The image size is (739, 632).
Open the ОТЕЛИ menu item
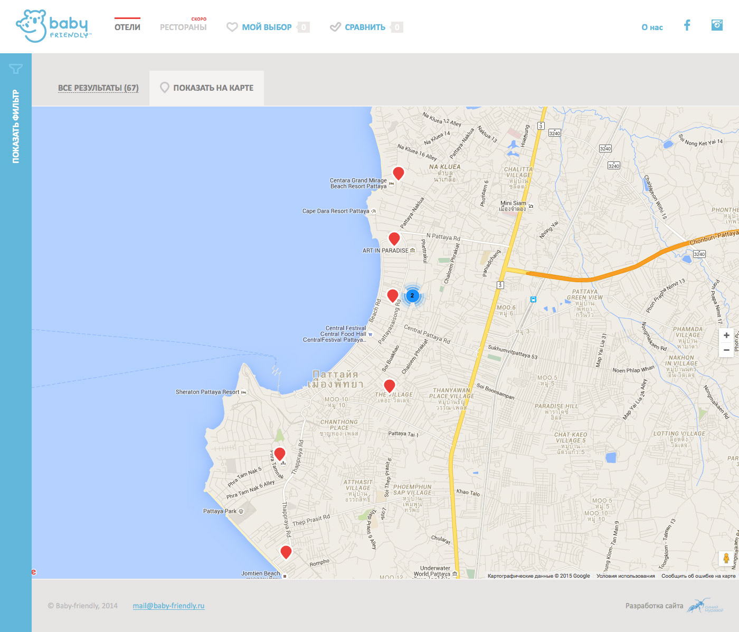click(127, 27)
